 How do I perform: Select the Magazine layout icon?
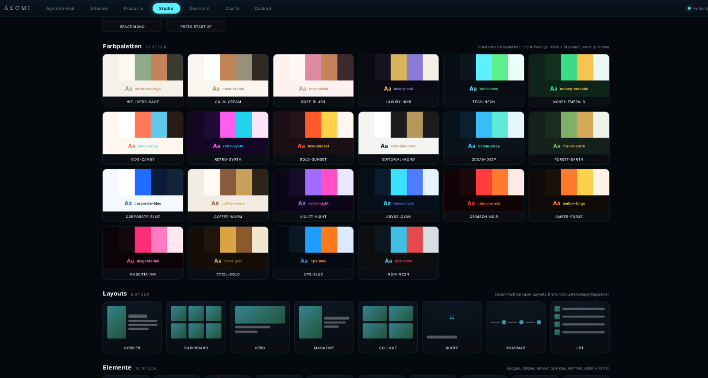pos(324,327)
